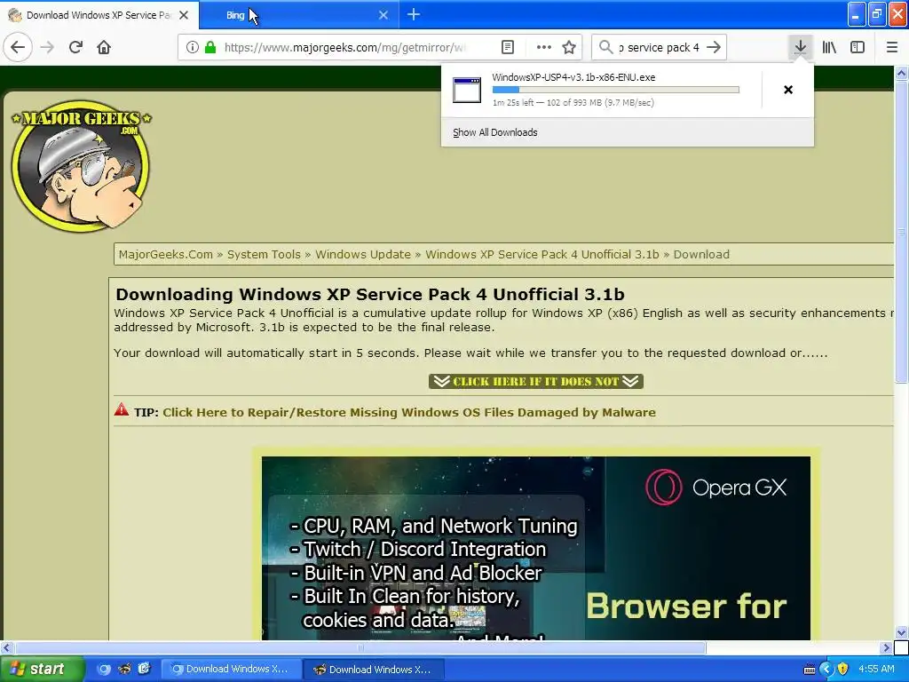Open the Repair/Restore Missing Windows OS Files link

click(408, 412)
